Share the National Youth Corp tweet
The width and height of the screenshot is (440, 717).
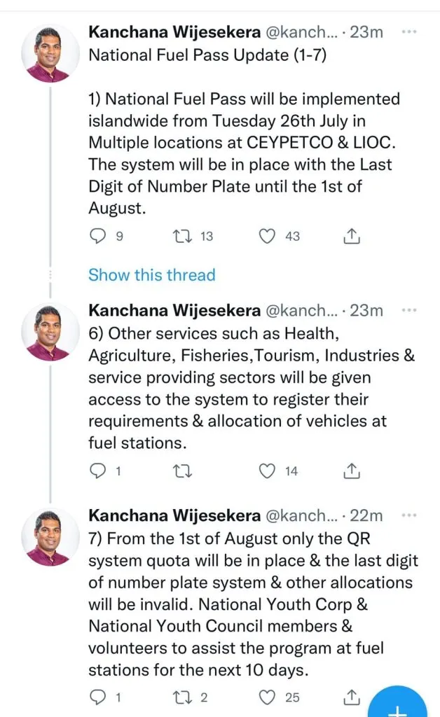pyautogui.click(x=351, y=697)
